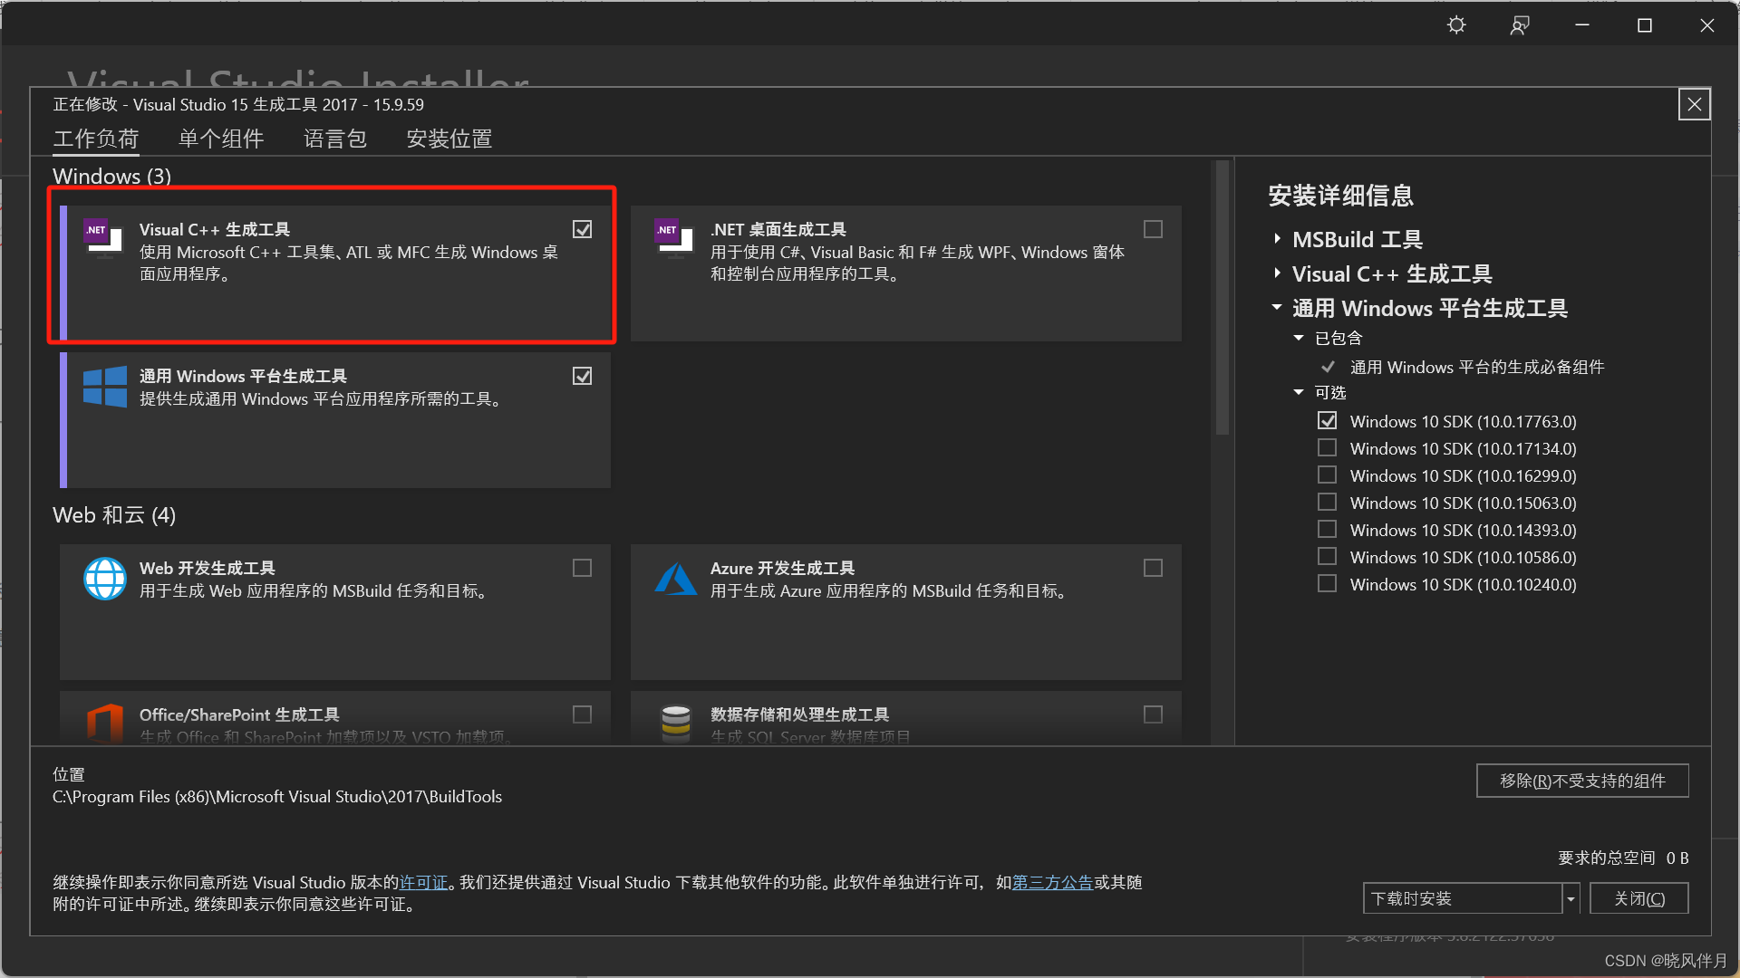Expand the MSBuild 工具 node
This screenshot has width=1740, height=978.
pos(1277,239)
